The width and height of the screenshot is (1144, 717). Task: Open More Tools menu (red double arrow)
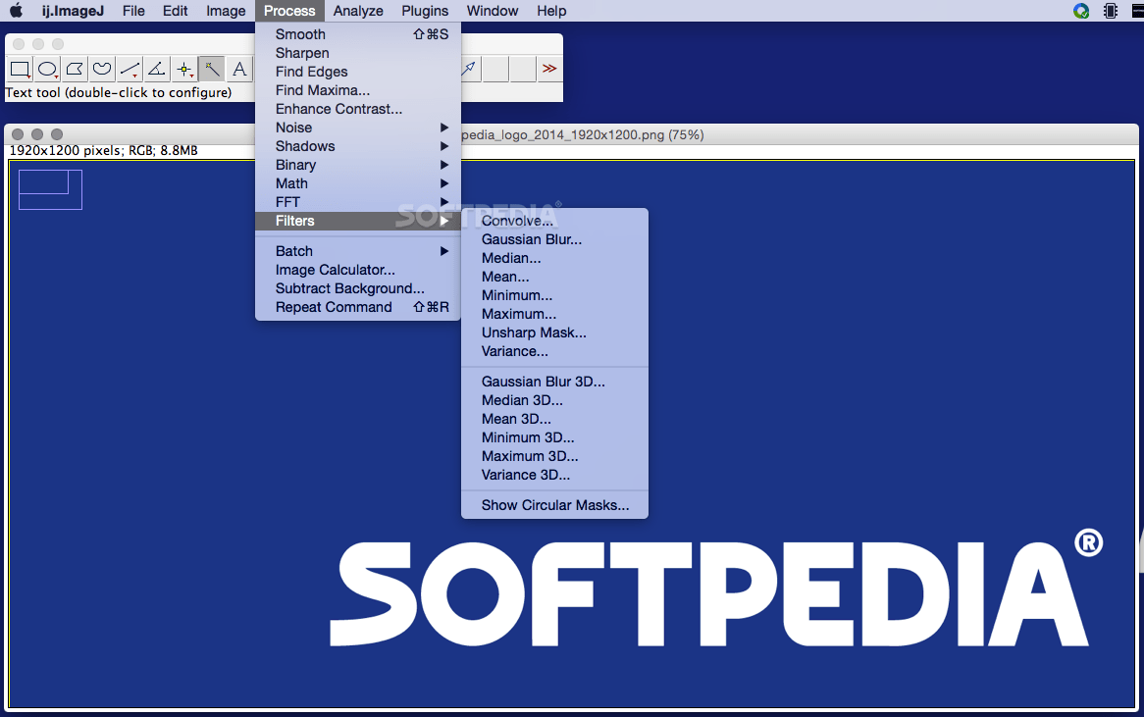[x=549, y=70]
